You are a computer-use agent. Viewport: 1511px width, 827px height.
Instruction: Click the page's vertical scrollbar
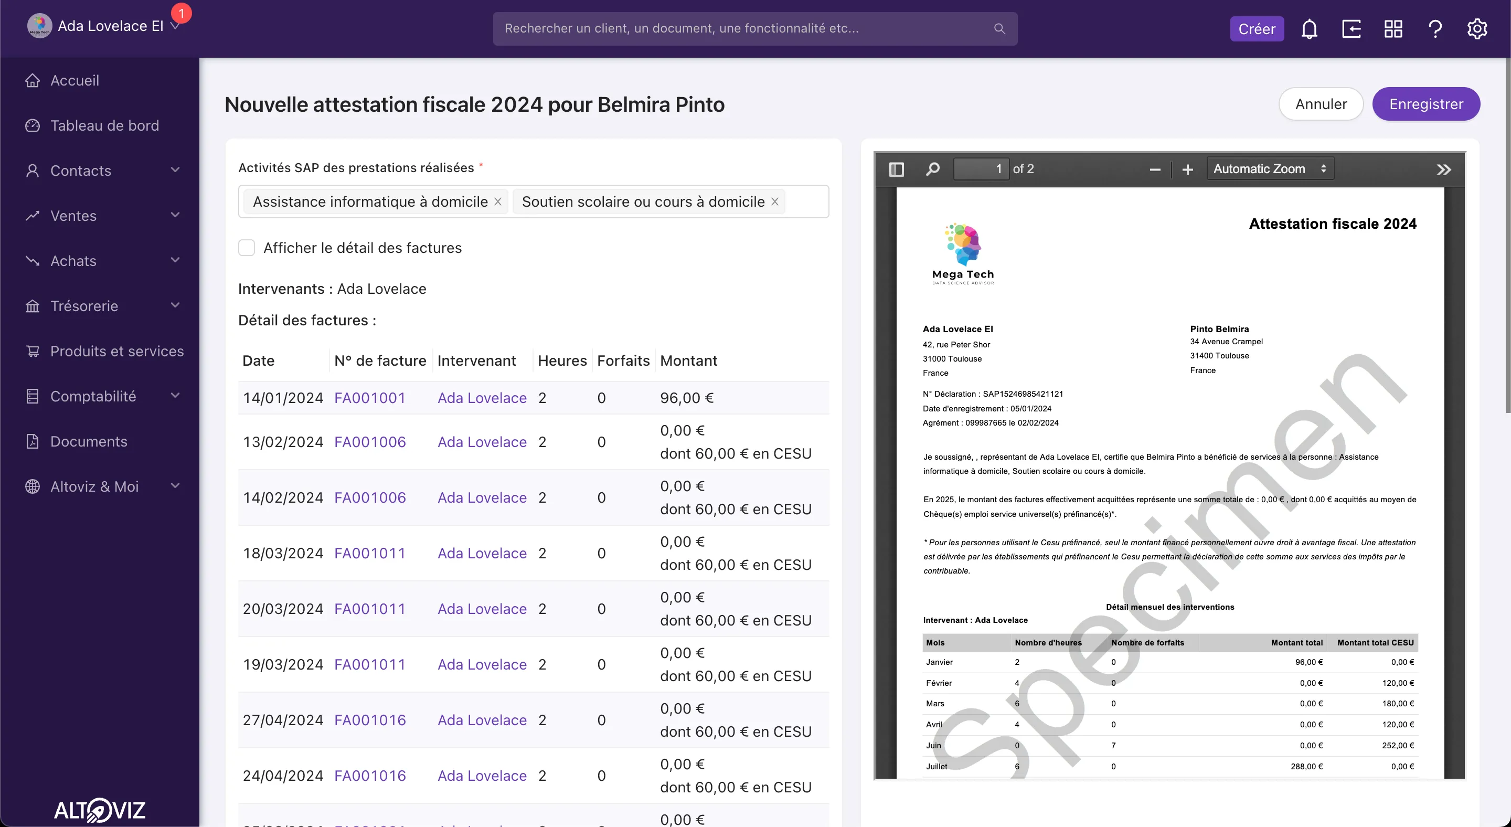[x=1507, y=235]
